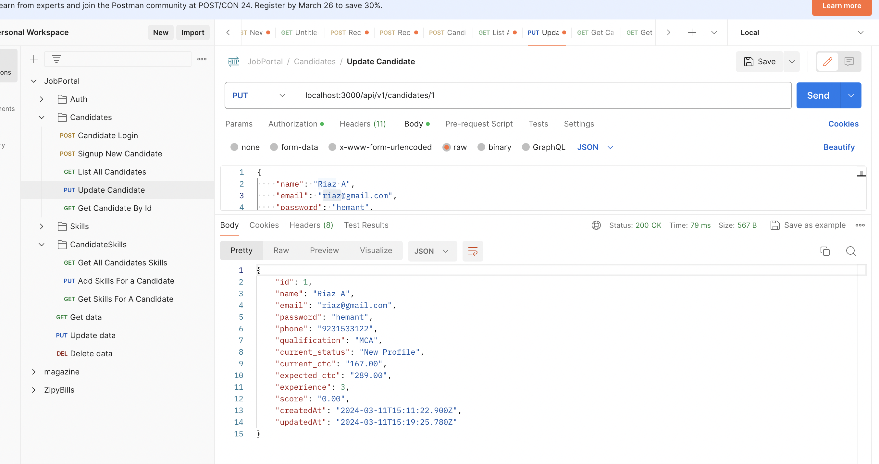879x464 pixels.
Task: Click the search response magnifier icon
Action: point(851,251)
